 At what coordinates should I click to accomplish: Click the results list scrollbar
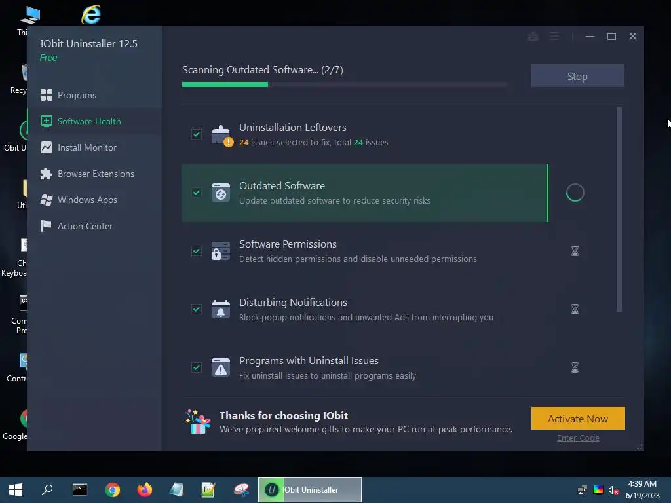[x=619, y=210]
